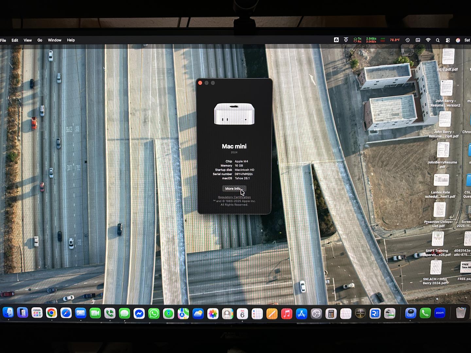Open RealVNC Viewer from the dock
This screenshot has width=471, height=353.
[x=375, y=313]
